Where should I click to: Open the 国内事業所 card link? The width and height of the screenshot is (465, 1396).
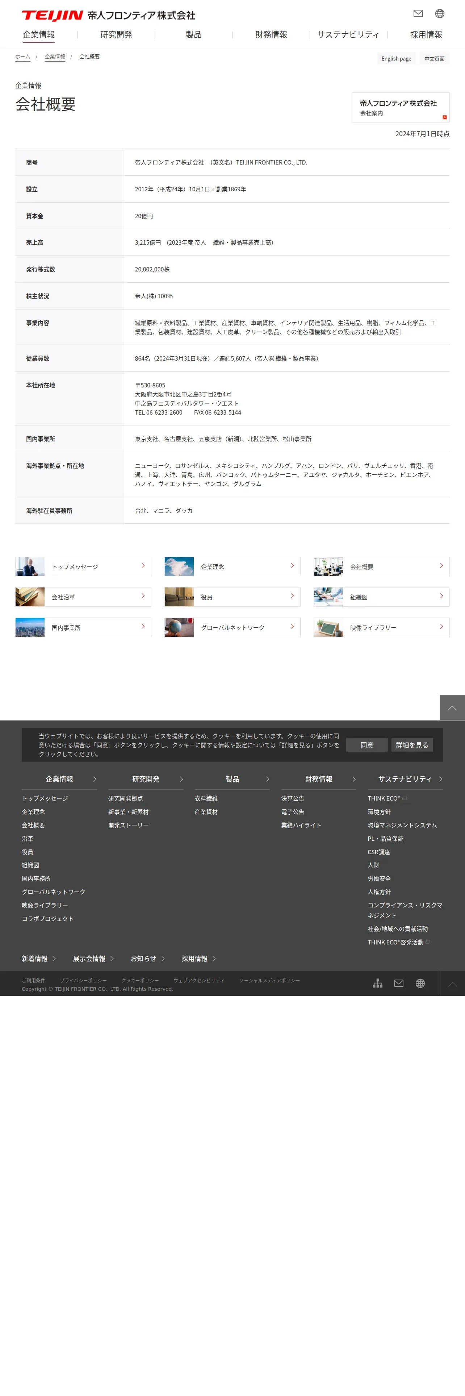click(83, 627)
